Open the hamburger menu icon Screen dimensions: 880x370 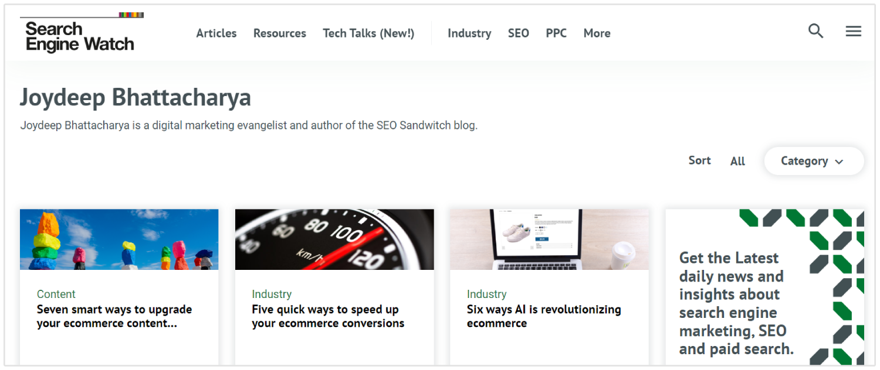[x=853, y=31]
